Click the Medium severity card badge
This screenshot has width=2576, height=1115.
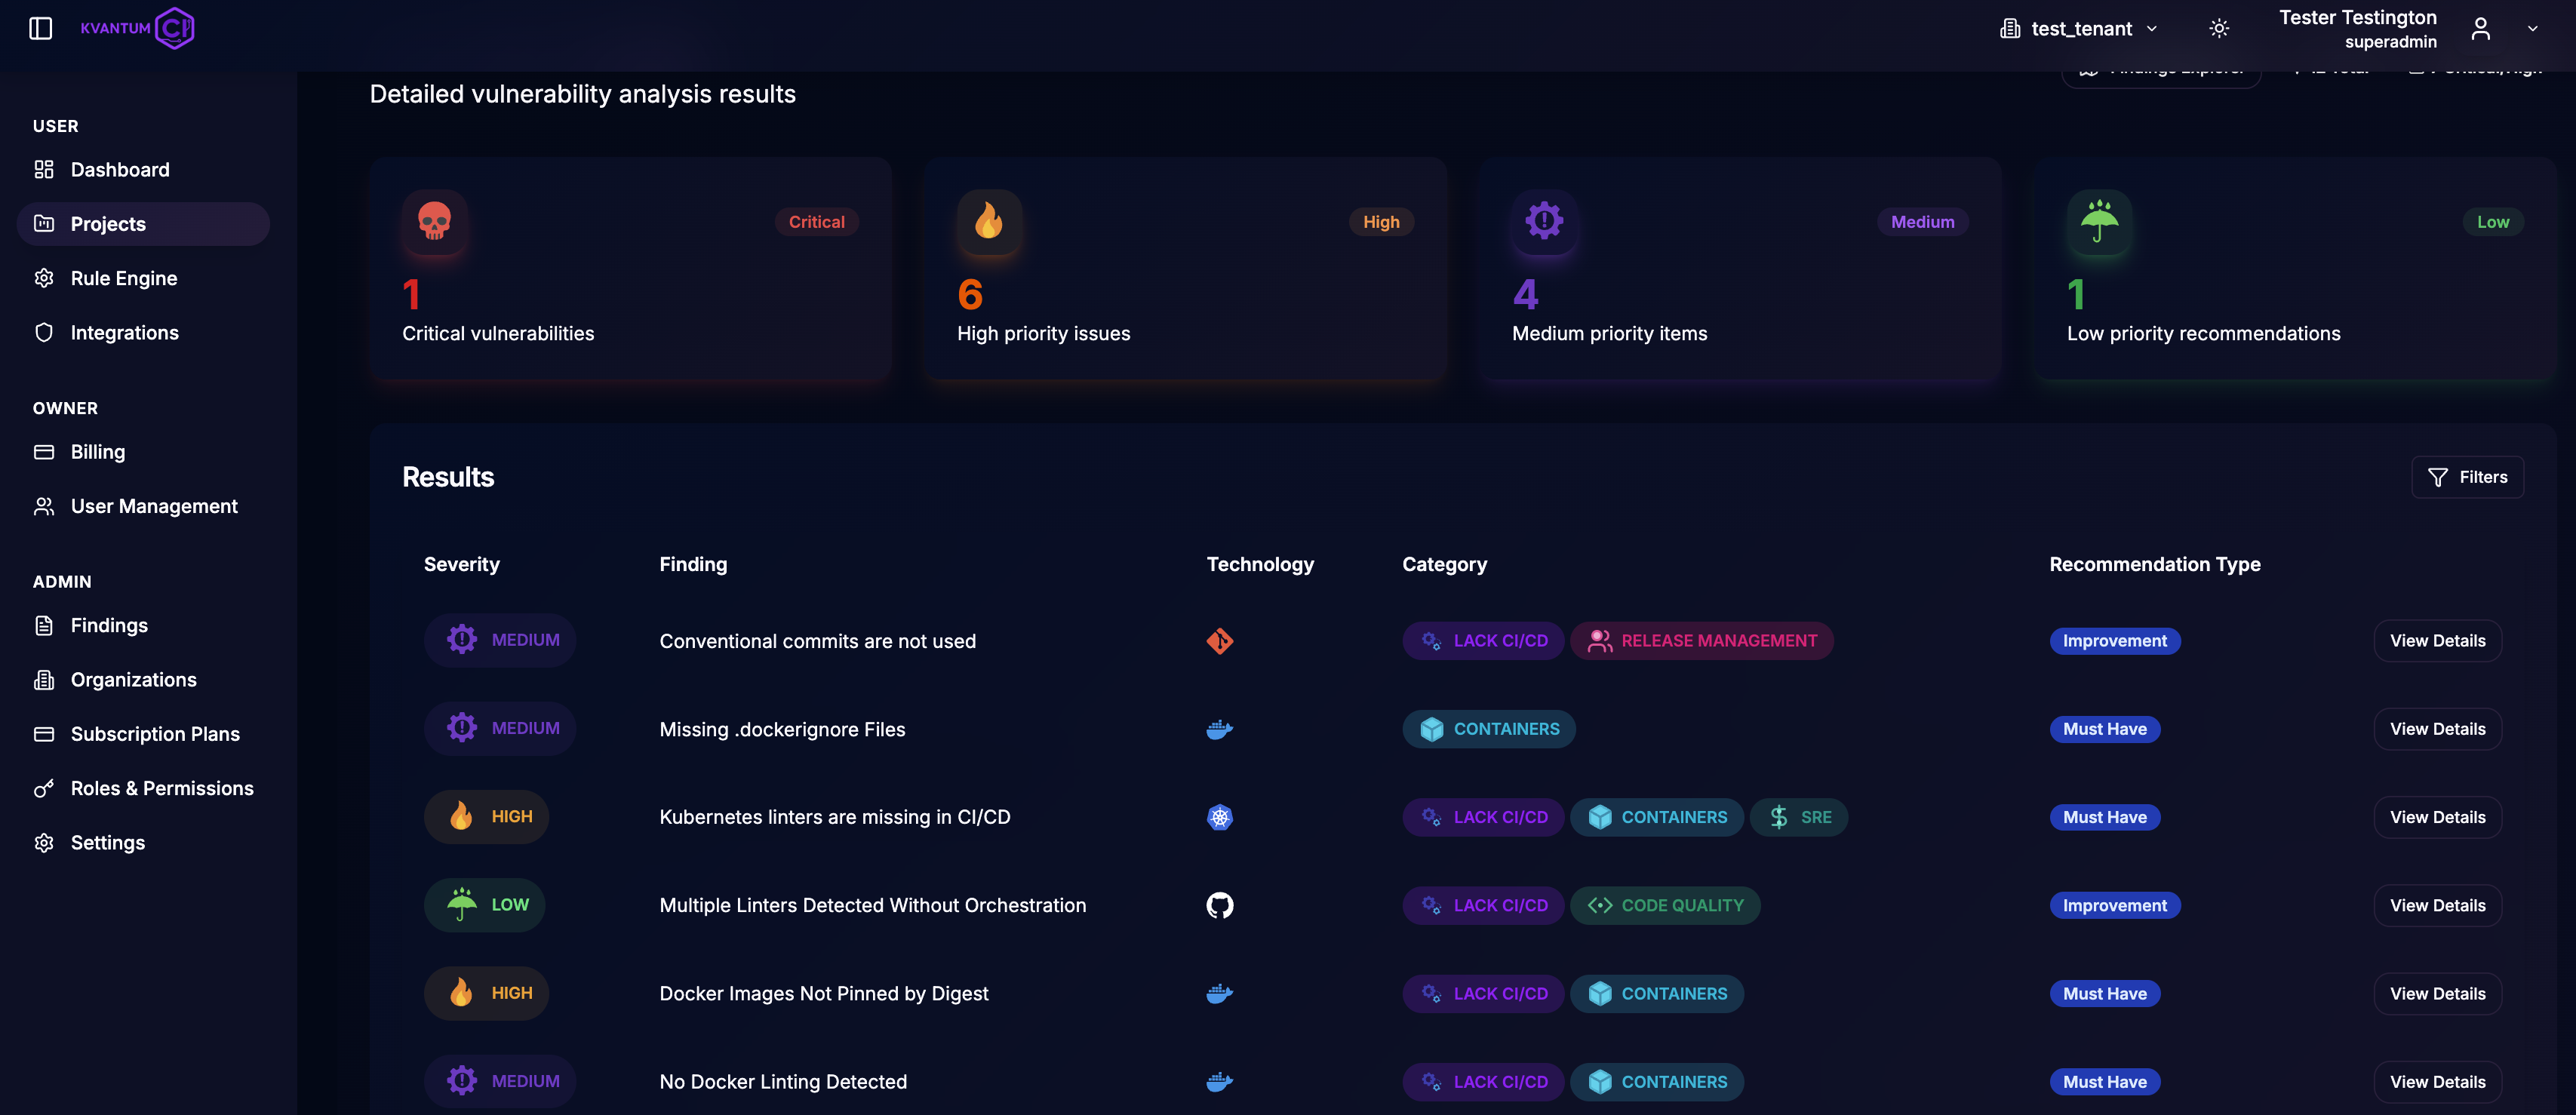1922,222
